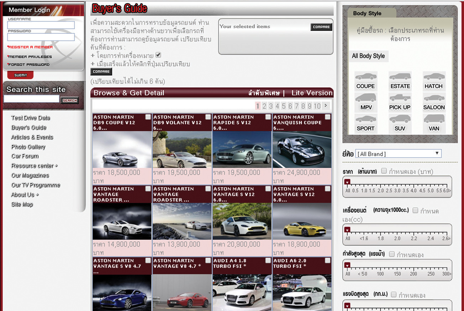Select the SALOON body style icon
Screen dimensions: 464x311
(434, 103)
